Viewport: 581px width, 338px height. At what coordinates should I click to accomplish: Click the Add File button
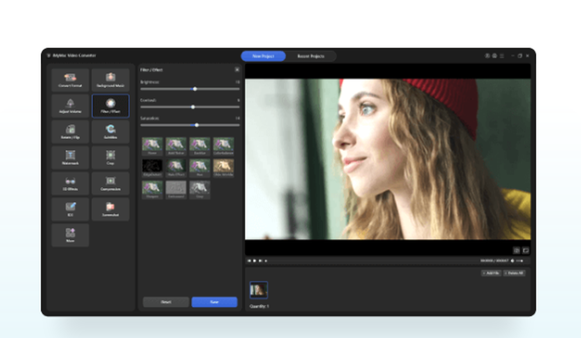(x=492, y=273)
